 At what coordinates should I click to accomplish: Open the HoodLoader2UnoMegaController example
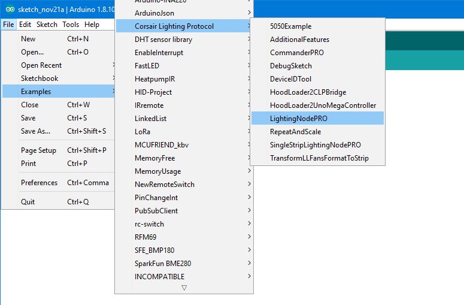317,105
